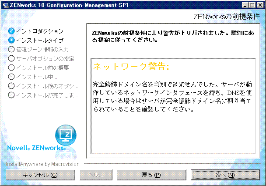Viewport: 266px width, 186px height.
Task: Select the インストールタイプ step label
Action: [x=40, y=40]
